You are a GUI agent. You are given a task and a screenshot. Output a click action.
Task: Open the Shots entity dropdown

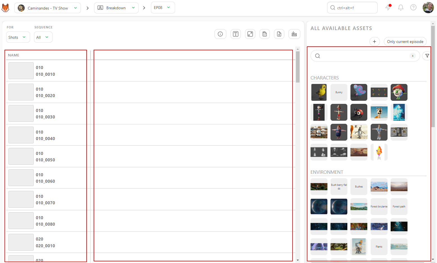pyautogui.click(x=18, y=37)
